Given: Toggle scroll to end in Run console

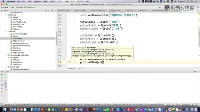Looking at the screenshot, I should click(6, 84).
